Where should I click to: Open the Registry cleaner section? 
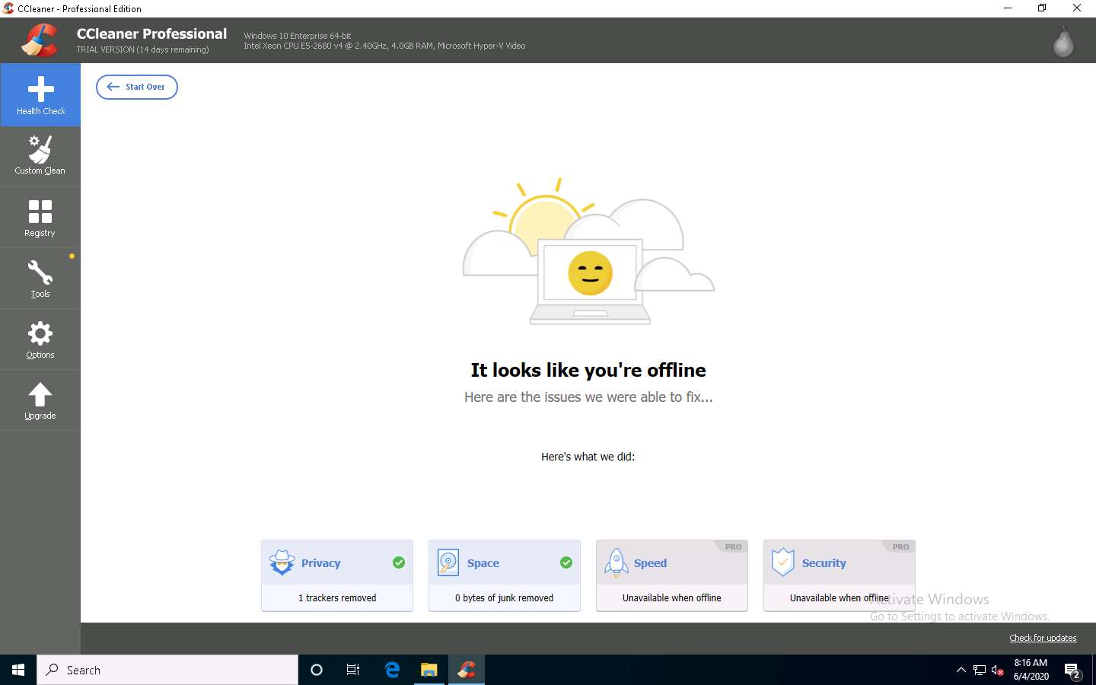click(40, 218)
